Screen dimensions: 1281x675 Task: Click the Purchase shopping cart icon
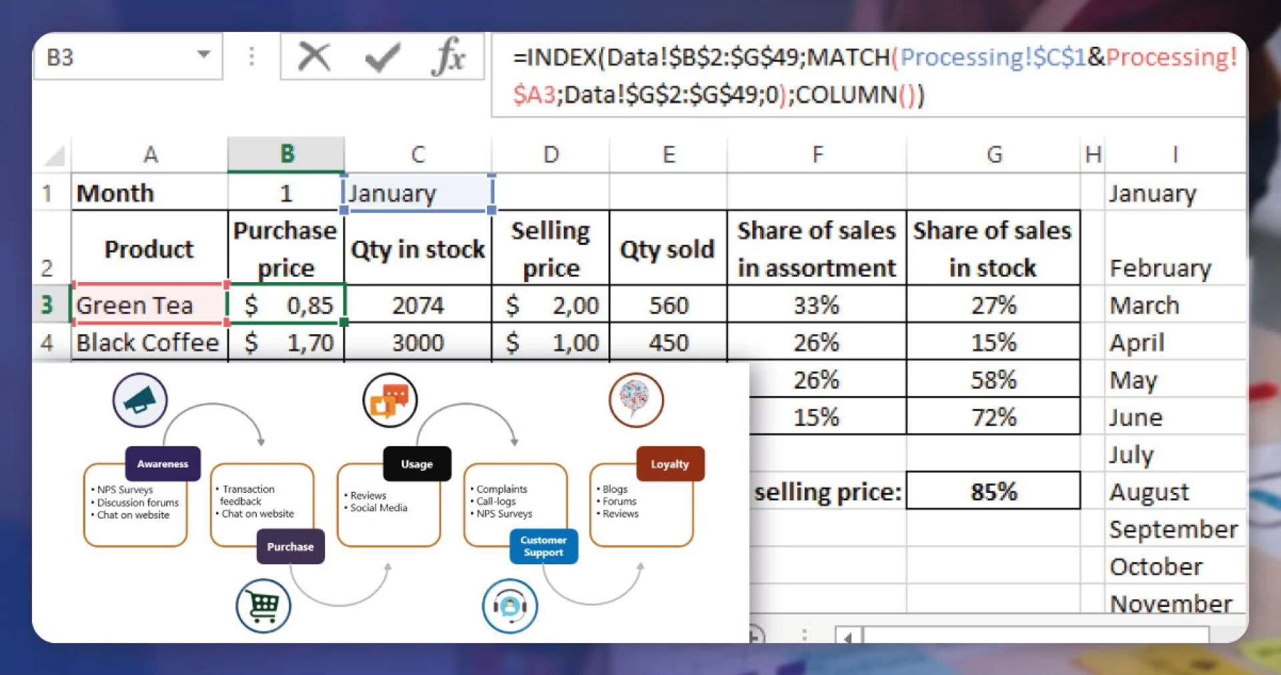pos(262,605)
